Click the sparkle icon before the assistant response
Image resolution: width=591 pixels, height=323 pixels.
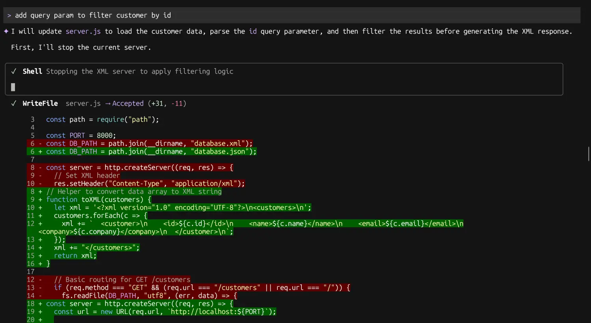click(6, 31)
